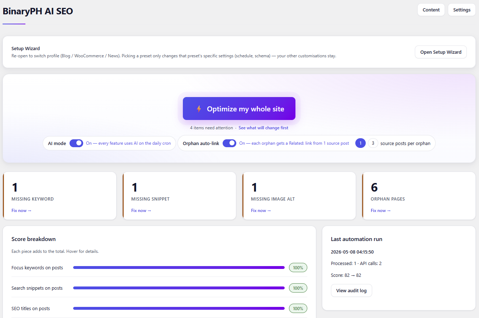The width and height of the screenshot is (479, 318).
Task: Toggle the AI mode switch
Action: (76, 143)
